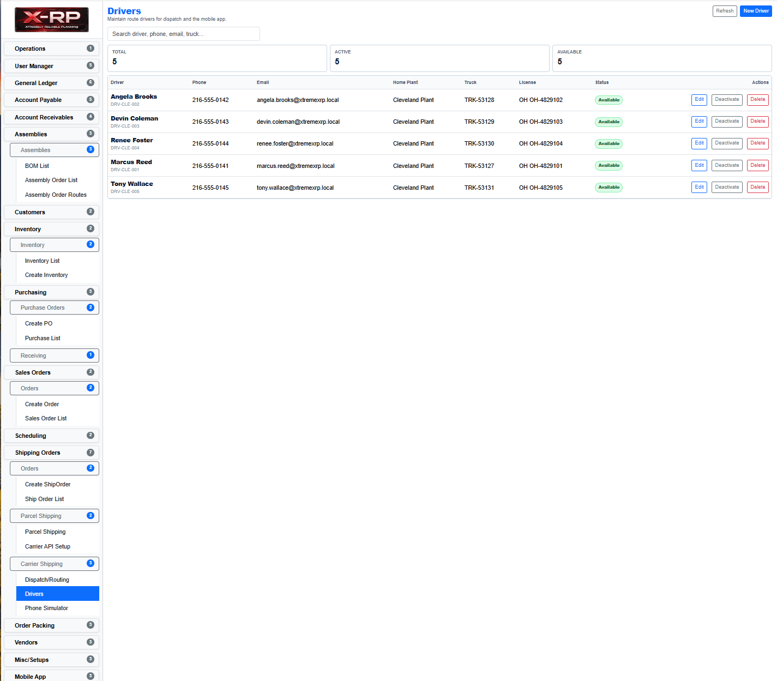Edit Devin Coleman driver record
This screenshot has height=681, width=777.
click(699, 122)
